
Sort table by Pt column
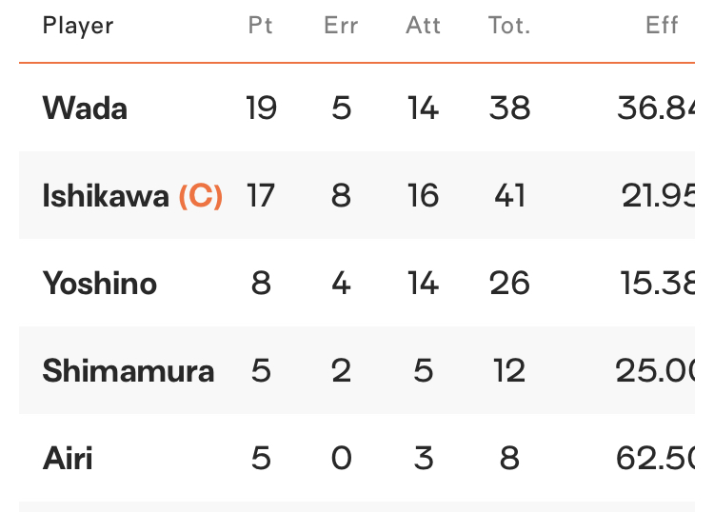[261, 25]
